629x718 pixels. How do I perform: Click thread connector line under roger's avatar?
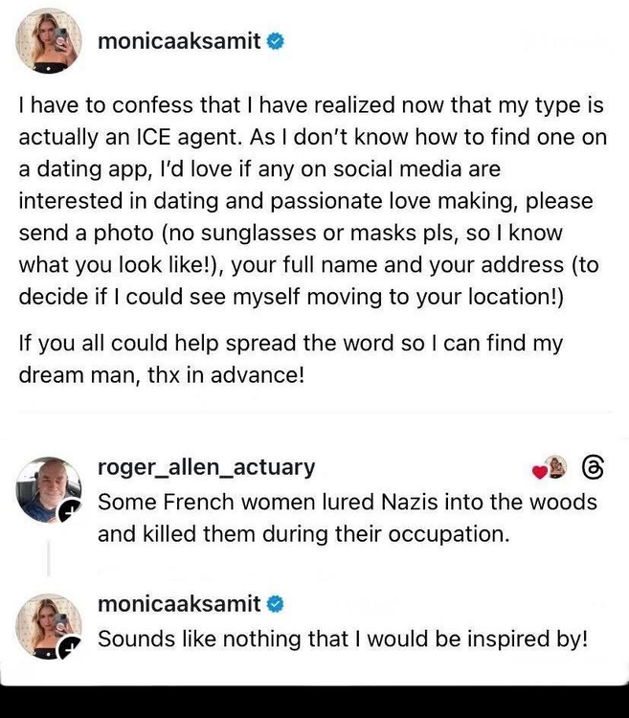tap(48, 559)
